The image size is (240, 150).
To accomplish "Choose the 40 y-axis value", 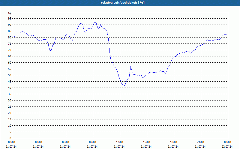I will tap(10, 88).
